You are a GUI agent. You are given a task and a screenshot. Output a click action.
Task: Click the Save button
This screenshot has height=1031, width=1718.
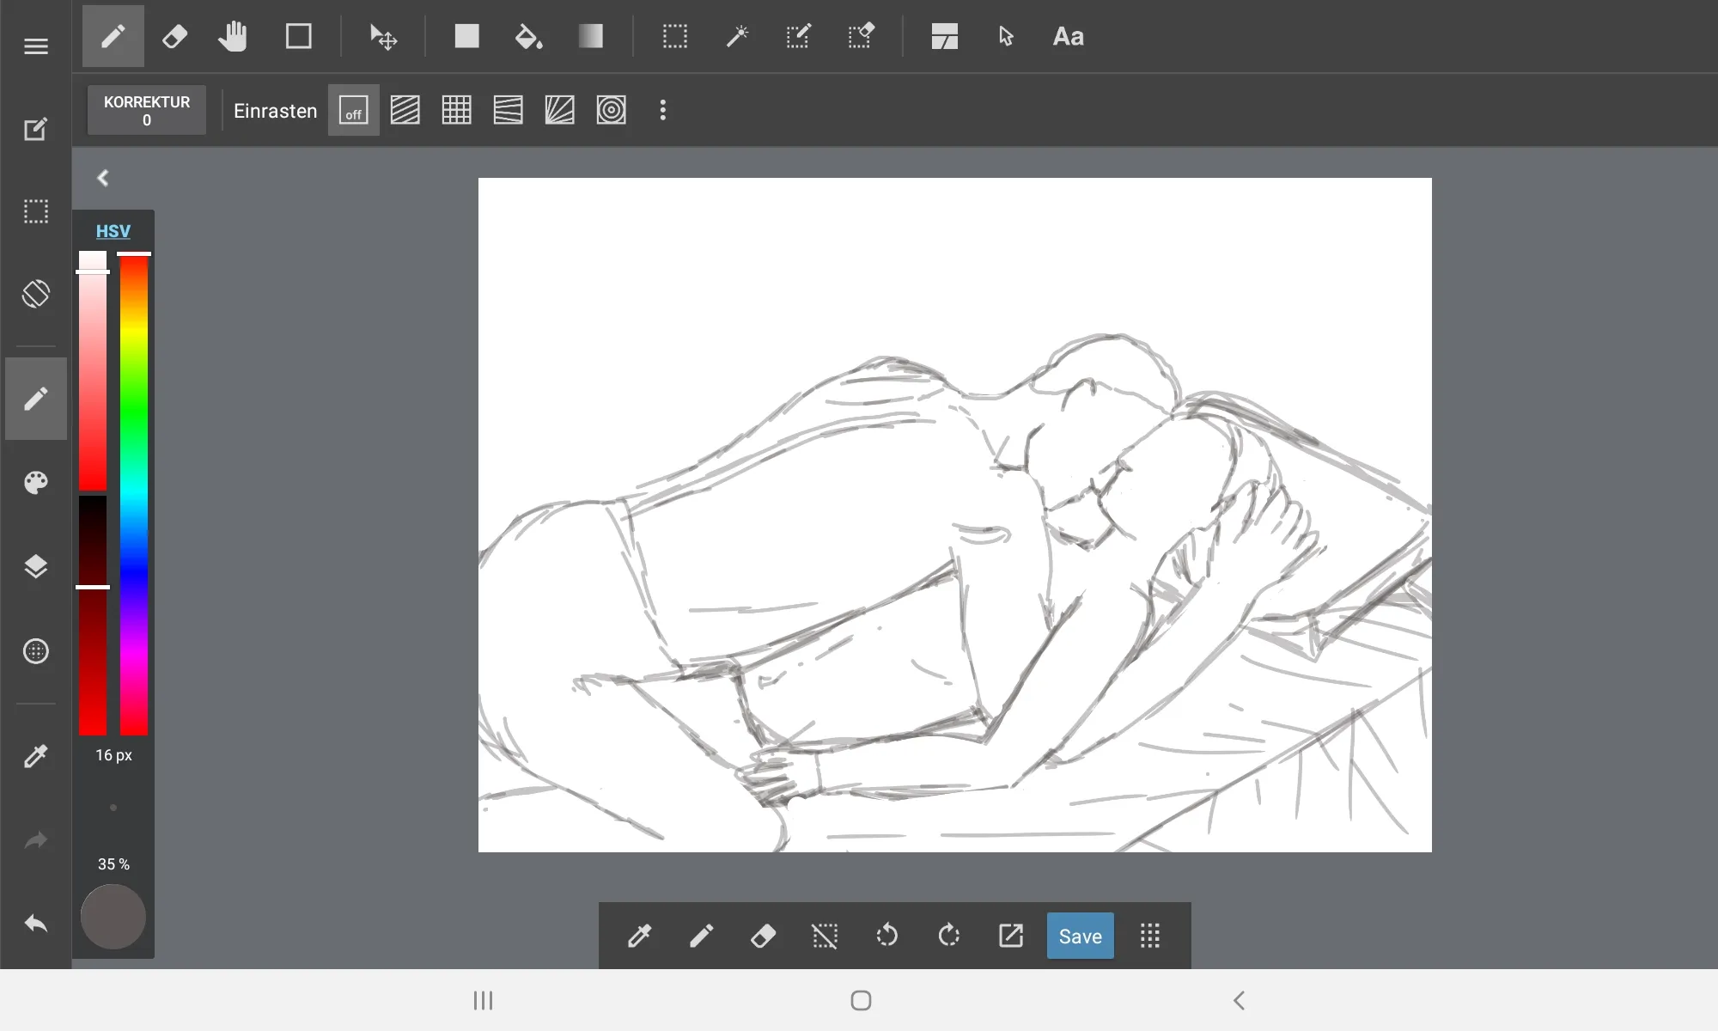click(1080, 936)
